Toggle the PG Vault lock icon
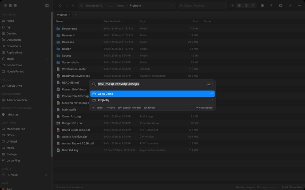Viewport: 305px width, 190px height. point(46,175)
